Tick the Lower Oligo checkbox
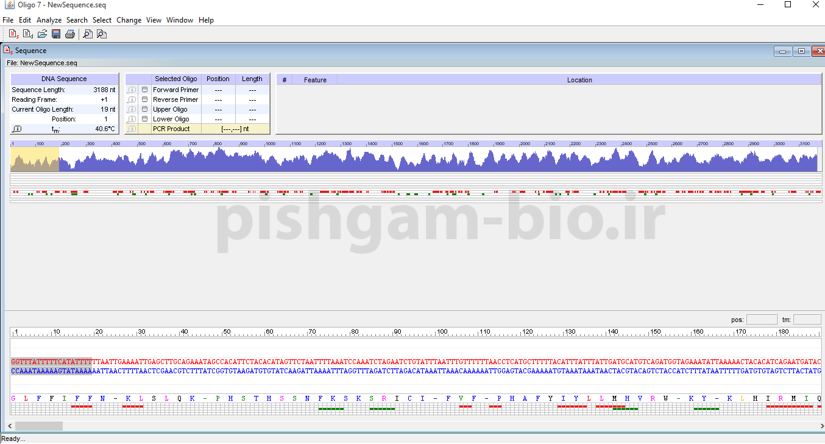825x444 pixels. [x=145, y=119]
